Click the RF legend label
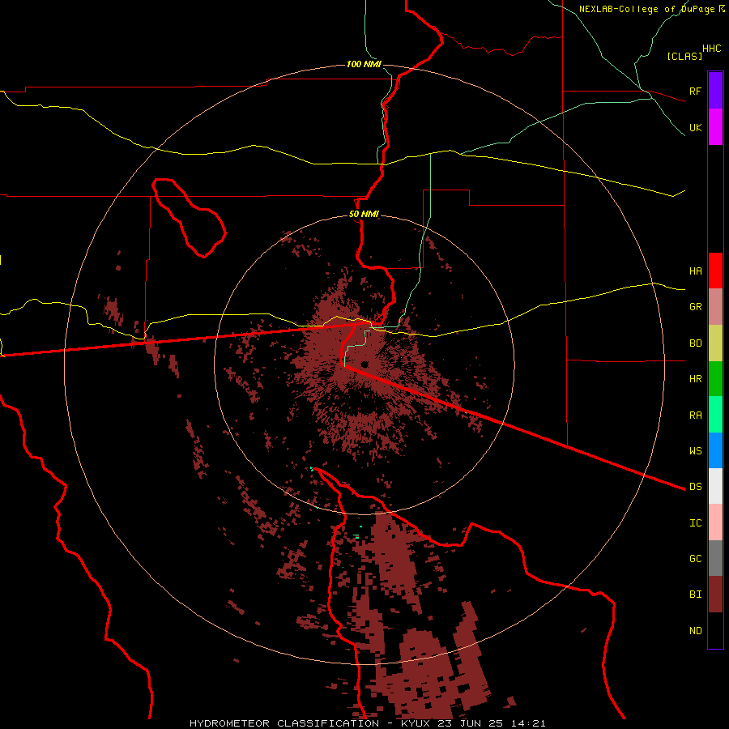Screen dimensions: 729x729 pos(695,91)
